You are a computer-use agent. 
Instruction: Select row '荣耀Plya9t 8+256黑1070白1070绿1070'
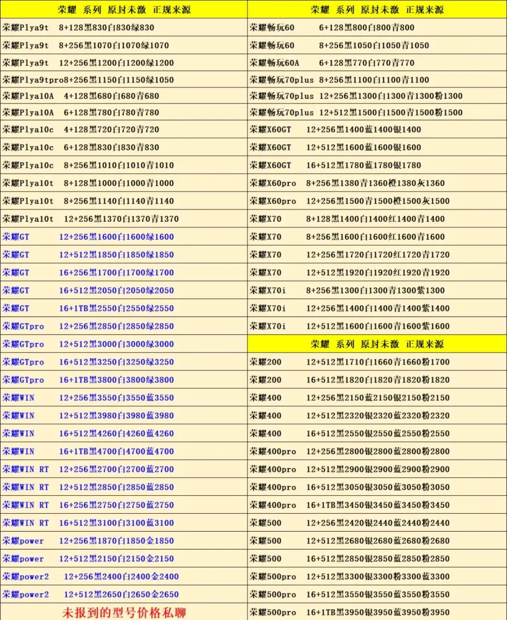(124, 46)
